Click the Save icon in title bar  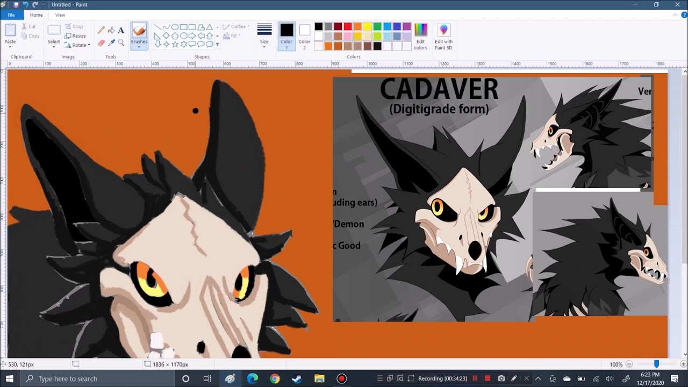[16, 4]
